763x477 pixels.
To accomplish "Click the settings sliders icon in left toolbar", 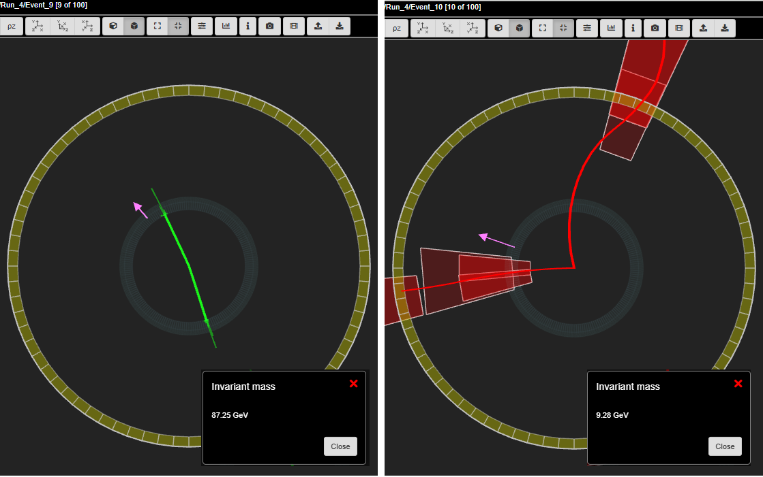I will pos(202,27).
